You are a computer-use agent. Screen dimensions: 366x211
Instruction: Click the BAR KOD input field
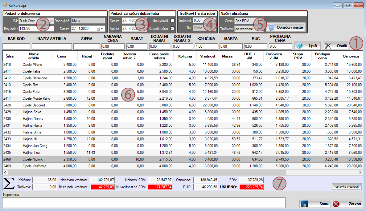[16, 46]
